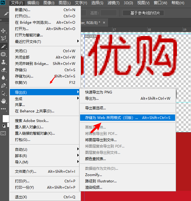Choose 恢复(V) menu item
The width and height of the screenshot is (191, 201).
click(45, 82)
